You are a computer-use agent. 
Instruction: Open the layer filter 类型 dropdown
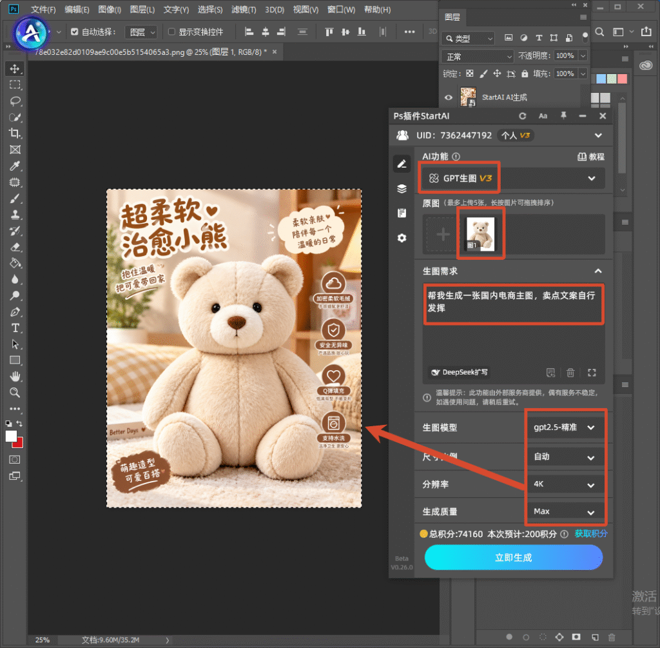click(x=468, y=38)
